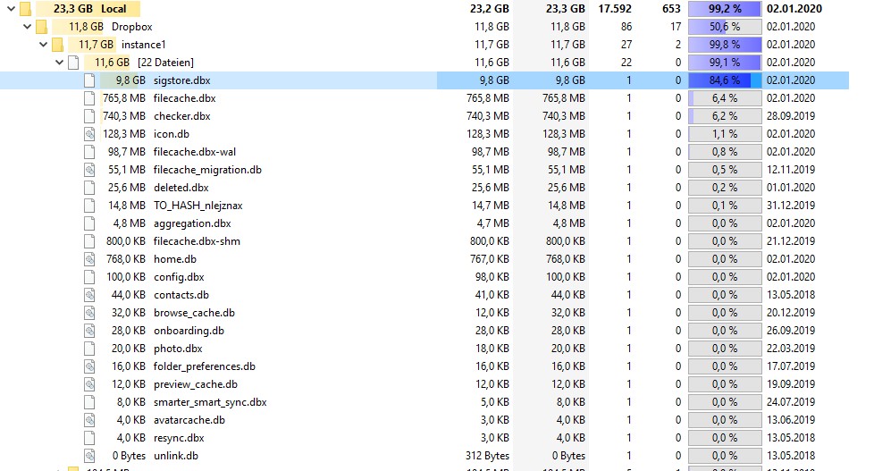874x471 pixels.
Task: Collapse the Local root folder chevron
Action: click(x=11, y=9)
